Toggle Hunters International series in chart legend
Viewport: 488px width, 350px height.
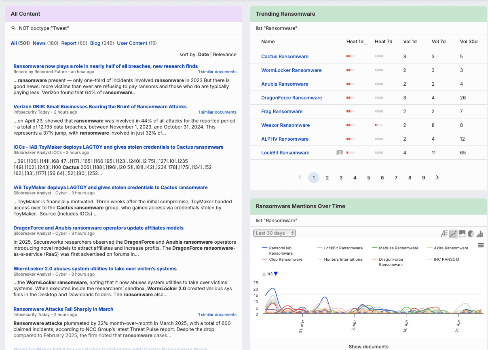click(x=340, y=259)
